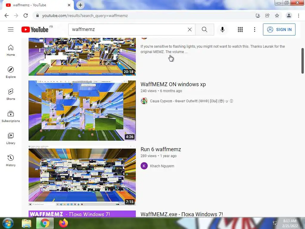Select the waffmemz - YouTube tab

click(x=38, y=5)
